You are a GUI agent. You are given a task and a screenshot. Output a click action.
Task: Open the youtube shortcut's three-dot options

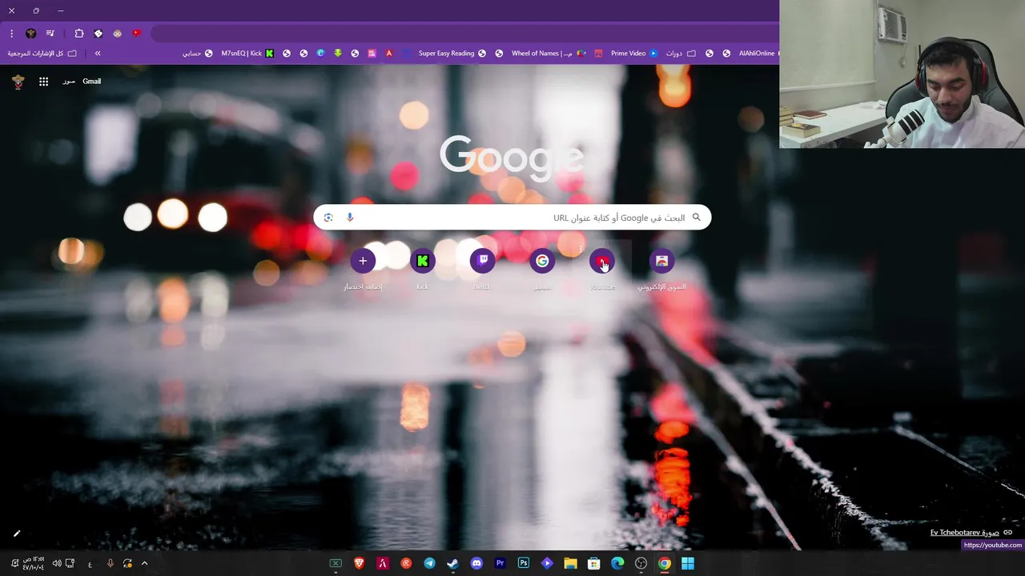click(x=581, y=249)
